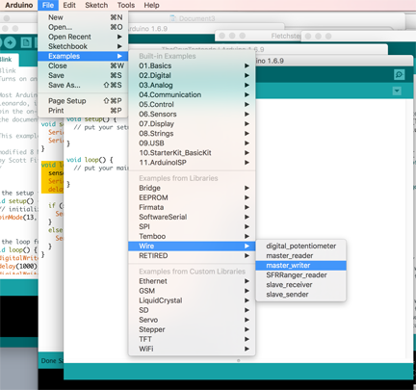Open the slave_sender Wire example
Viewport: 416px width, 390px height.
[300, 294]
